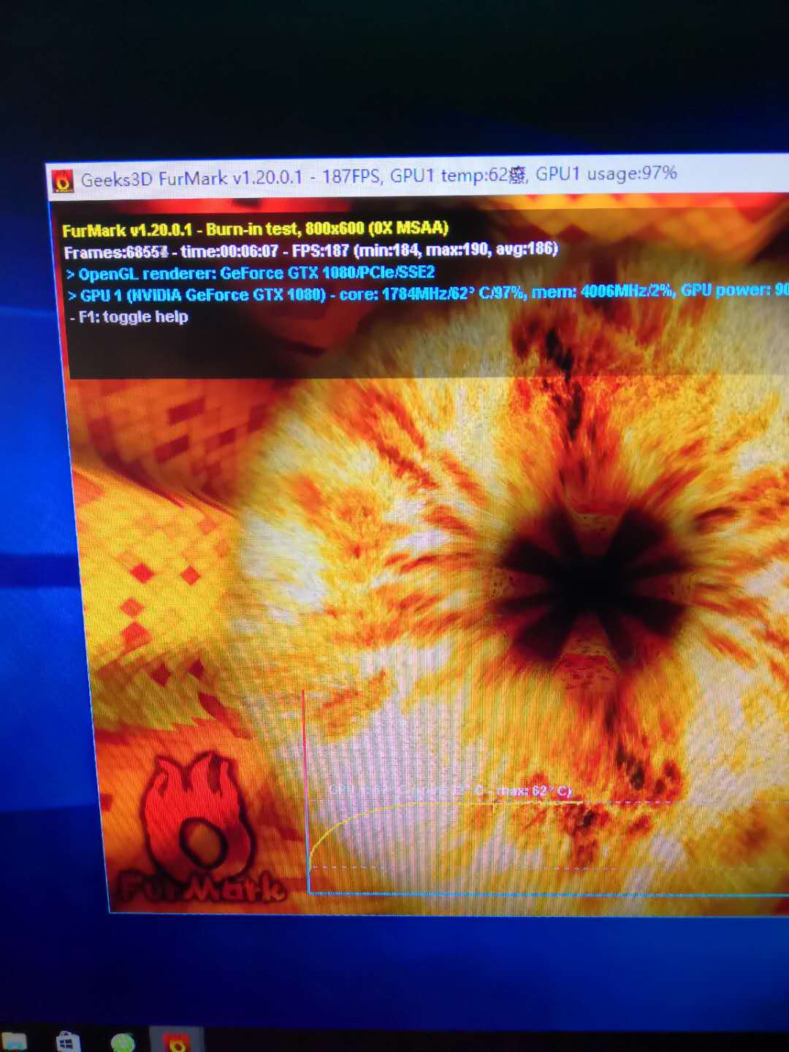Click the GPU temperature graph area
This screenshot has height=1052, width=789.
[x=546, y=793]
